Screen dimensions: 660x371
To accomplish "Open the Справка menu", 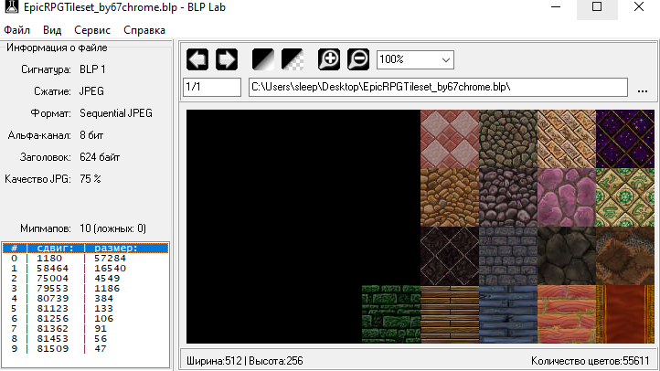I will (144, 30).
